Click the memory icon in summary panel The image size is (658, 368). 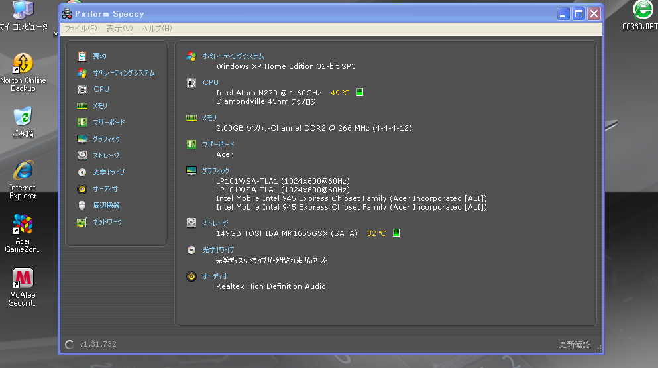tap(192, 118)
